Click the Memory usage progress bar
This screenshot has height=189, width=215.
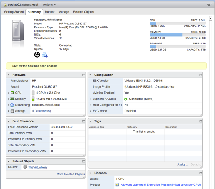[x=178, y=35]
